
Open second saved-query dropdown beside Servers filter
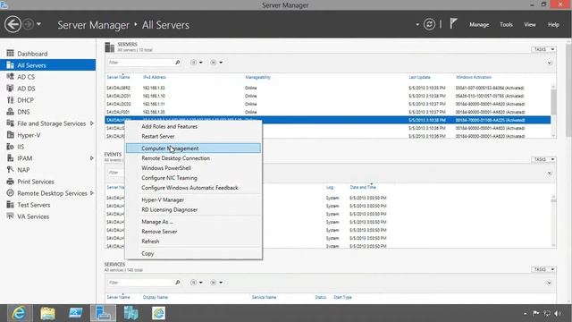216,63
